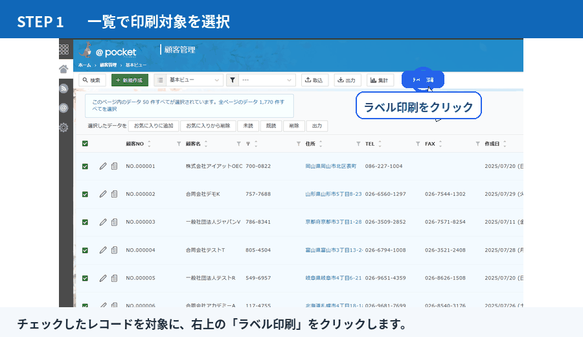The height and width of the screenshot is (337, 583).
Task: Click the 出力 export toolbar button
Action: [347, 80]
